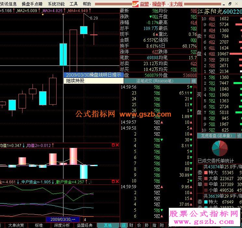
Task: Click the 设 settings button
Action: point(239,136)
